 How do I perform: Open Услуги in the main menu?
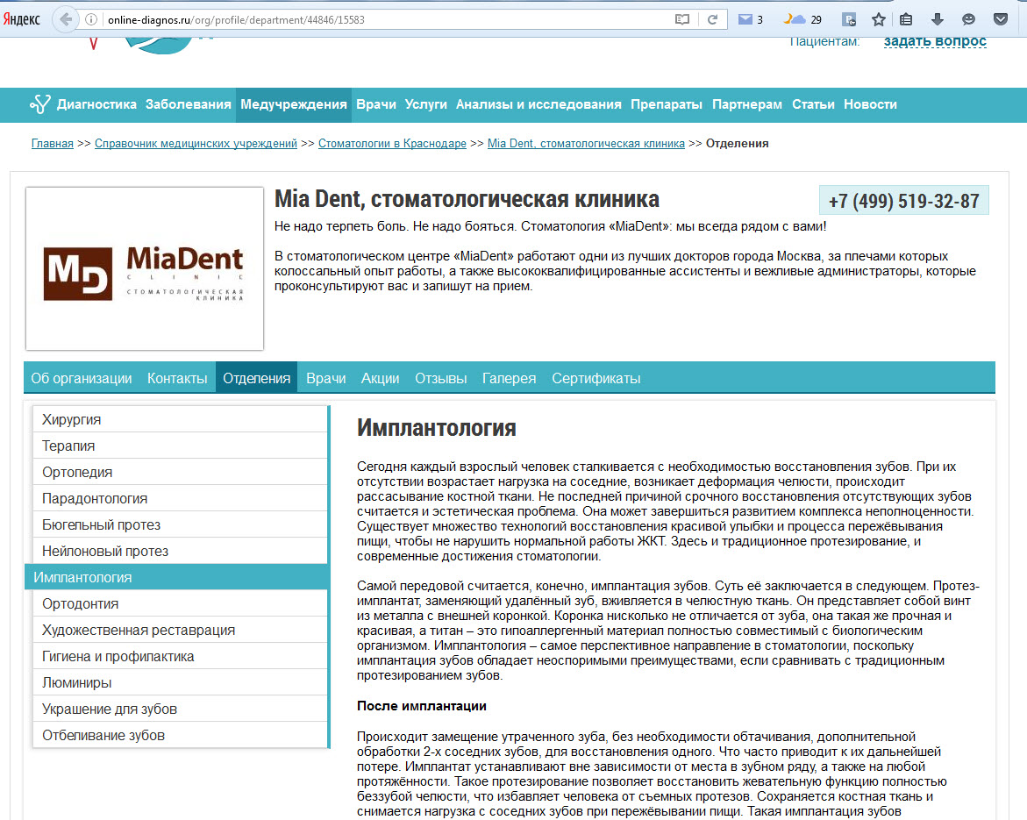tap(425, 104)
